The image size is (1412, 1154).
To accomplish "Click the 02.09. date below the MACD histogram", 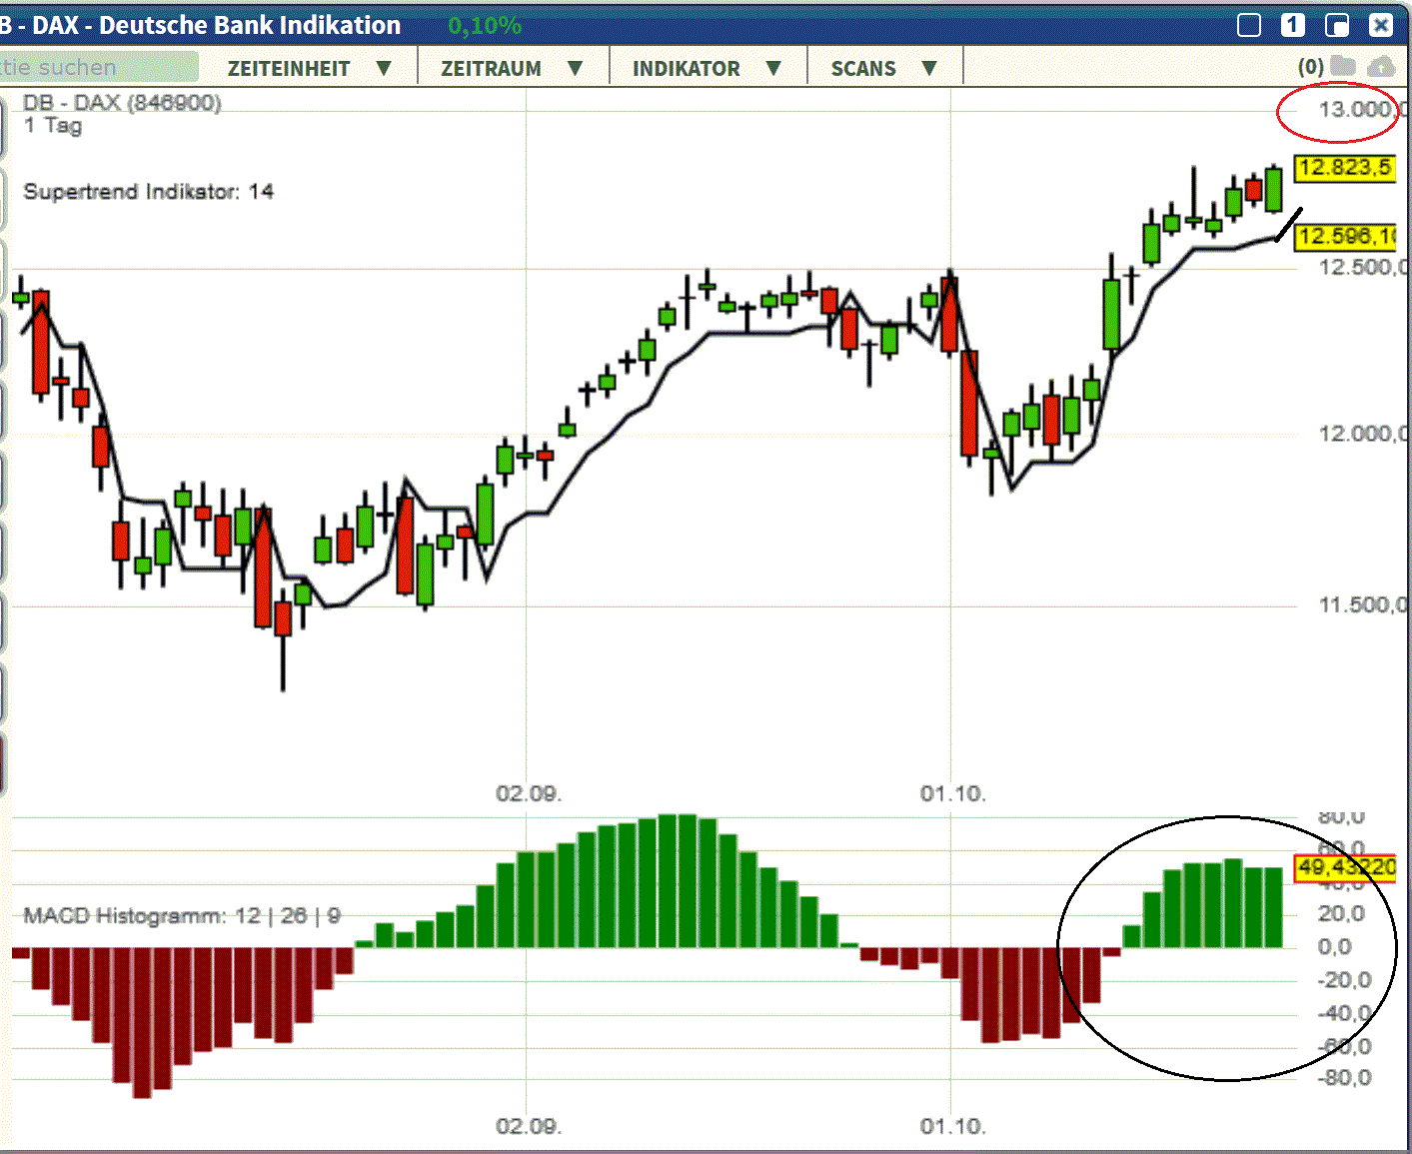I will tap(529, 1127).
